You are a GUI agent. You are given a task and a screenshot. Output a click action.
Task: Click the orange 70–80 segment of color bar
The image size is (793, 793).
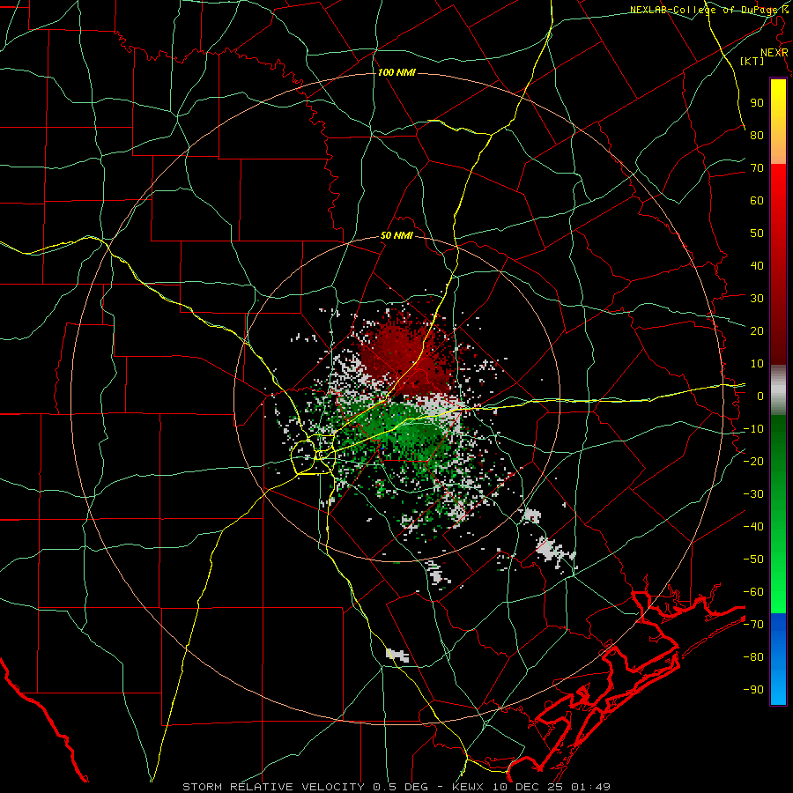click(778, 151)
